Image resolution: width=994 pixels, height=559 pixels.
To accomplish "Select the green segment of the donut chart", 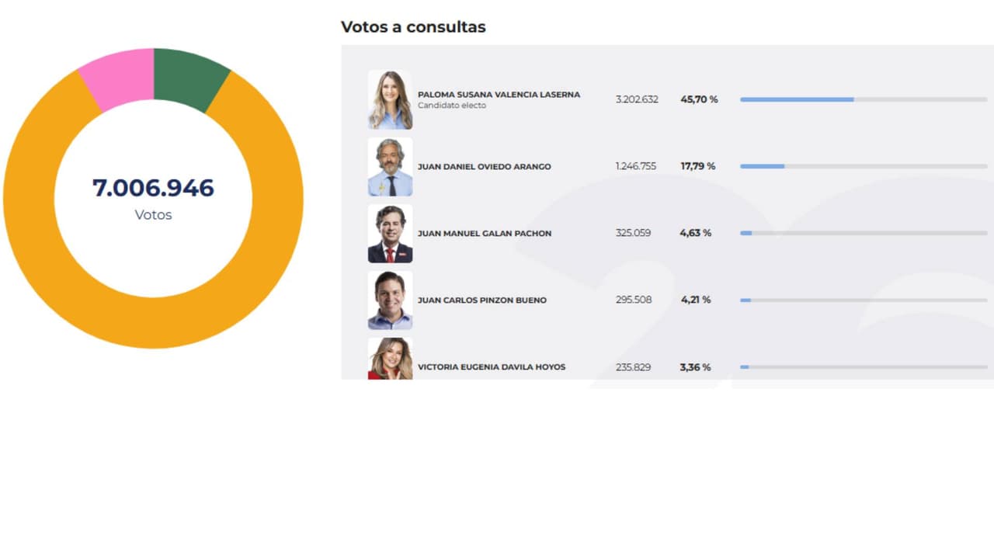I will 189,78.
